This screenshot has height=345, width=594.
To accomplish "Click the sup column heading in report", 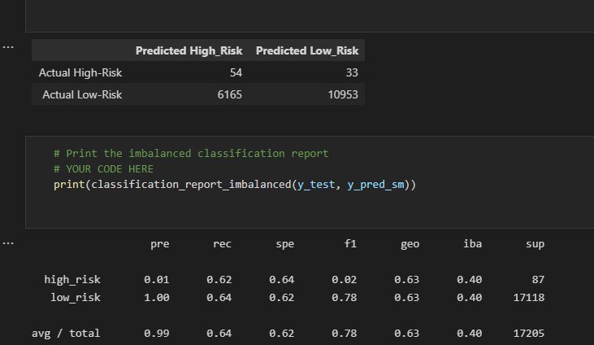I will coord(535,244).
